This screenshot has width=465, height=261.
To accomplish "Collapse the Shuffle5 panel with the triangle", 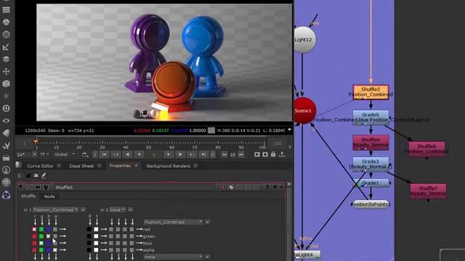I will [20, 187].
